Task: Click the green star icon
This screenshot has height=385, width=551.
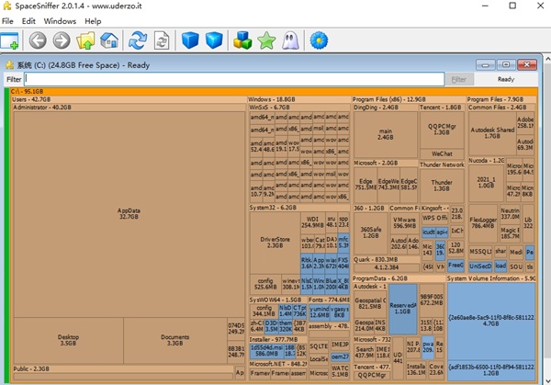Action: tap(266, 40)
